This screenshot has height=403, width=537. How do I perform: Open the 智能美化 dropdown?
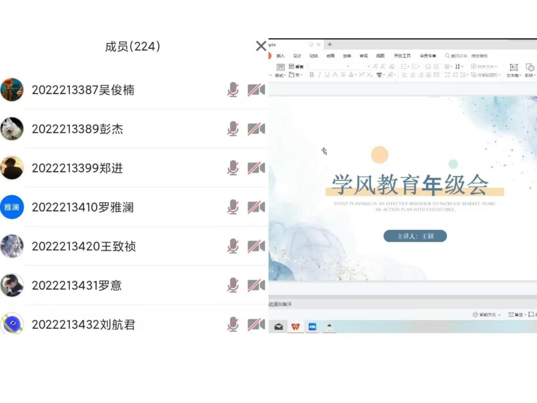point(487,315)
